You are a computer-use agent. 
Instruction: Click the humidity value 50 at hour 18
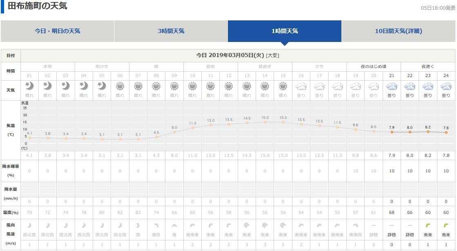click(337, 213)
